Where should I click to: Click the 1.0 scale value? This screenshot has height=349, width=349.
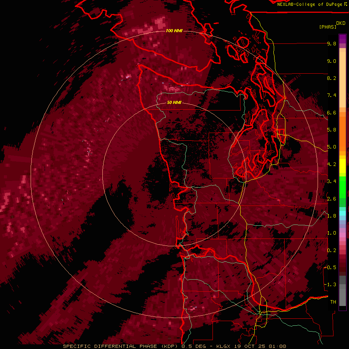click(x=332, y=233)
